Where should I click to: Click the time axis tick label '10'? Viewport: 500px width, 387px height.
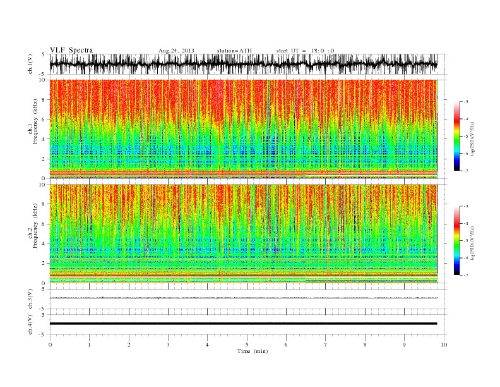coord(444,345)
